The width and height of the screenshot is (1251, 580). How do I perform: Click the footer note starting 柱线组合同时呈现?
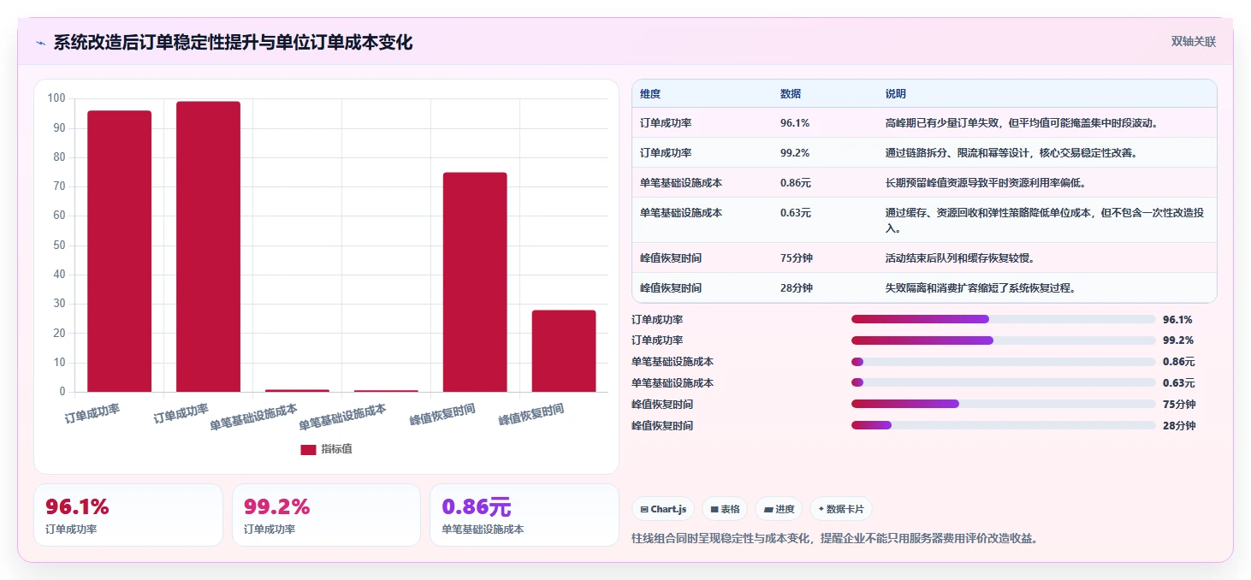tap(834, 538)
